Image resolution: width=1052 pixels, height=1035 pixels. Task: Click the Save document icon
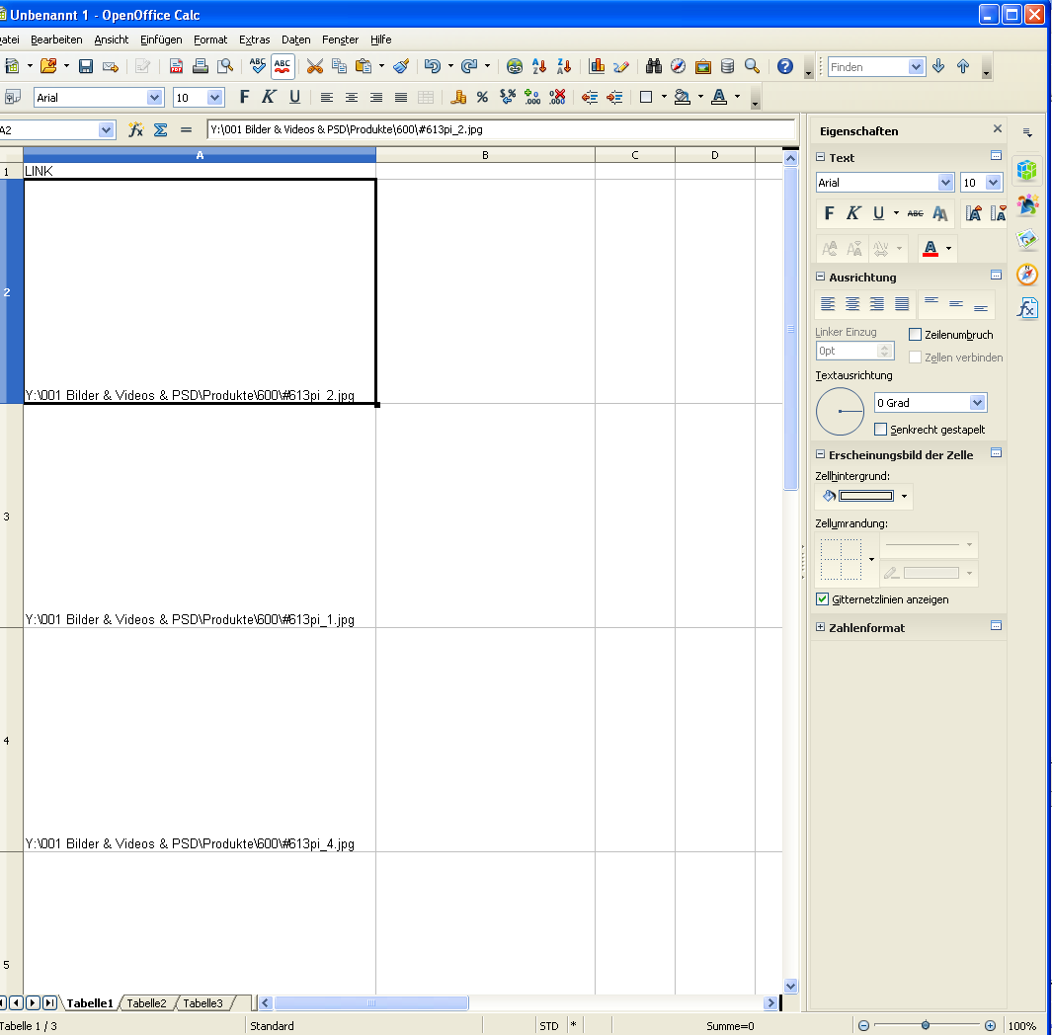pos(86,66)
